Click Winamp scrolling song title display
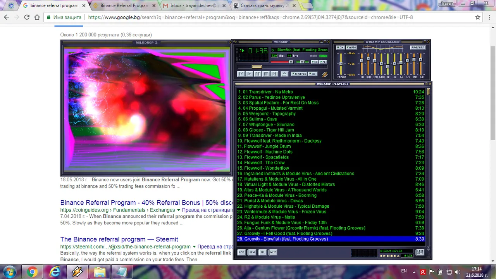Image resolution: width=496 pixels, height=279 pixels. click(299, 50)
